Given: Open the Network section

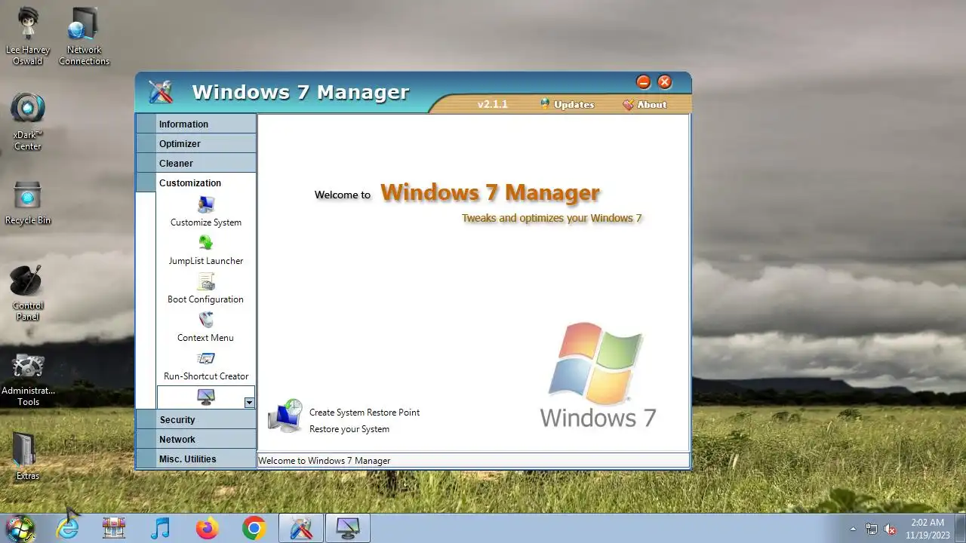Looking at the screenshot, I should [196, 439].
